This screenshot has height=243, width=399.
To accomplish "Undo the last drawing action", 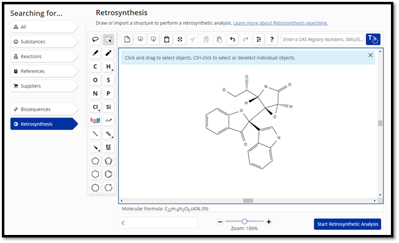I will click(x=232, y=40).
